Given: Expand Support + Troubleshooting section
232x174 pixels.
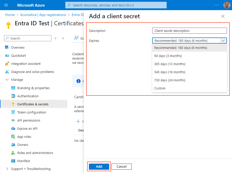Looking at the screenshot, I should pos(7,169).
